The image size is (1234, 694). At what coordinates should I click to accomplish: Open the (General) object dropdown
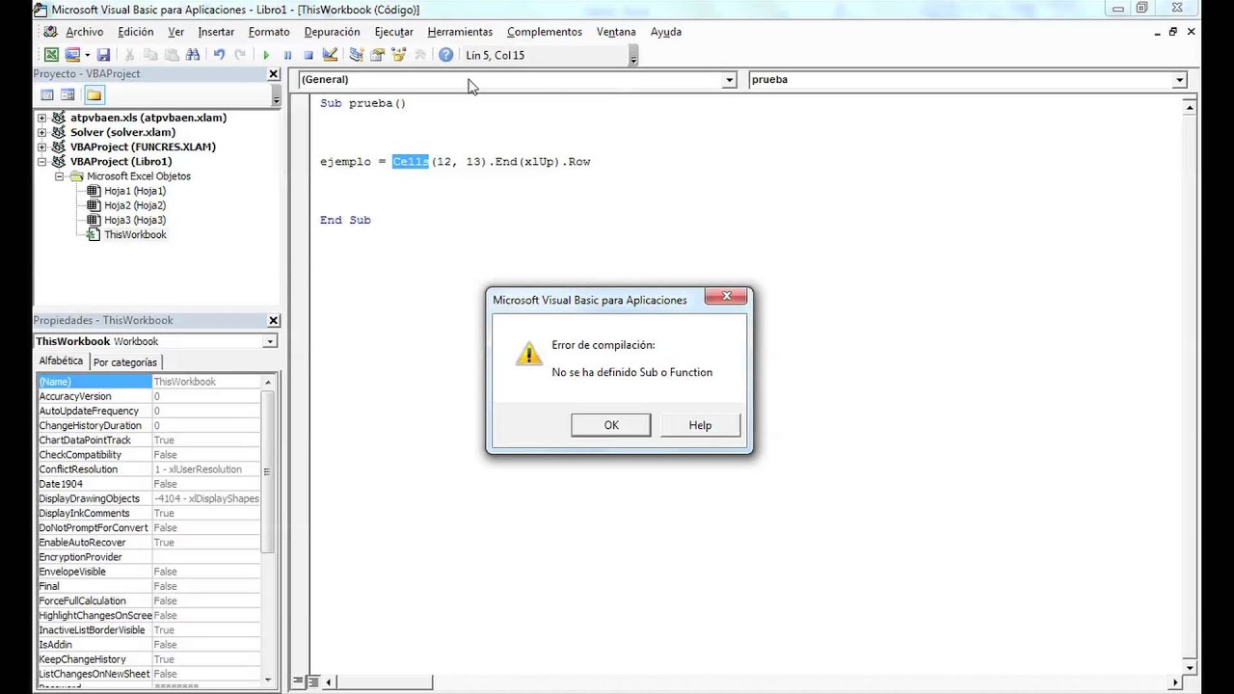pos(729,80)
